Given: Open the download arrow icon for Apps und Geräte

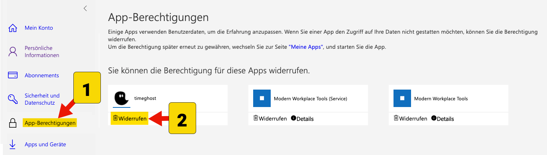Looking at the screenshot, I should 13,145.
